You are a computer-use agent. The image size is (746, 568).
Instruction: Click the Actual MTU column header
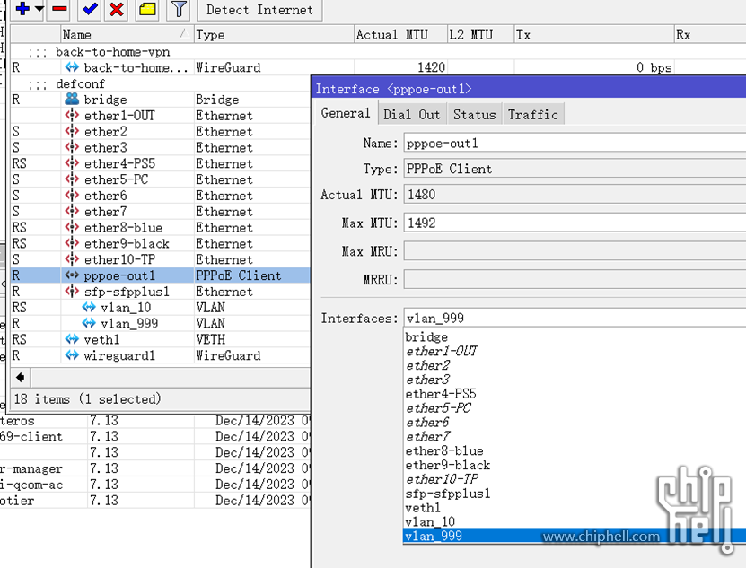click(400, 35)
